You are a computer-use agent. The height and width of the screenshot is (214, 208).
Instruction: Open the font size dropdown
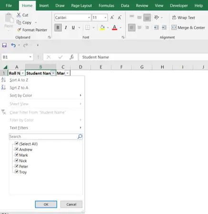[105, 18]
